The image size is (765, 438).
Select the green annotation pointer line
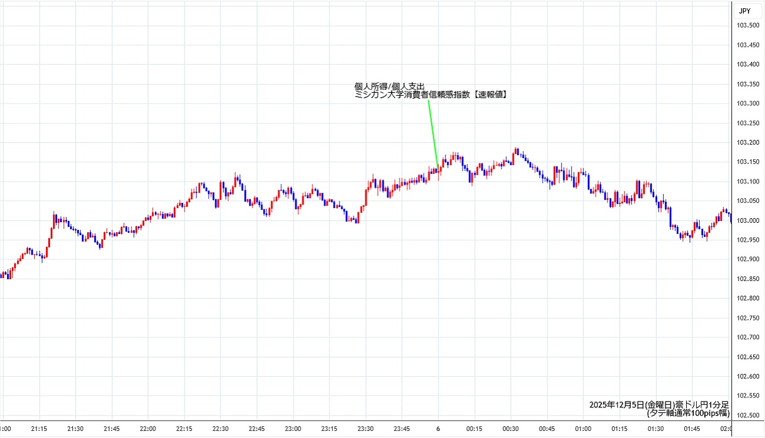tap(433, 133)
